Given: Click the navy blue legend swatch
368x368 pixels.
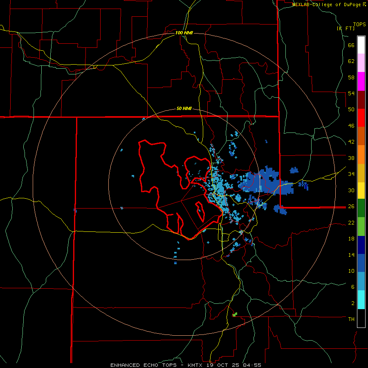Looking at the screenshot, I should (361, 245).
